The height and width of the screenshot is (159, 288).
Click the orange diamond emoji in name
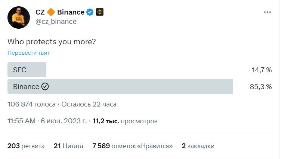click(x=51, y=12)
